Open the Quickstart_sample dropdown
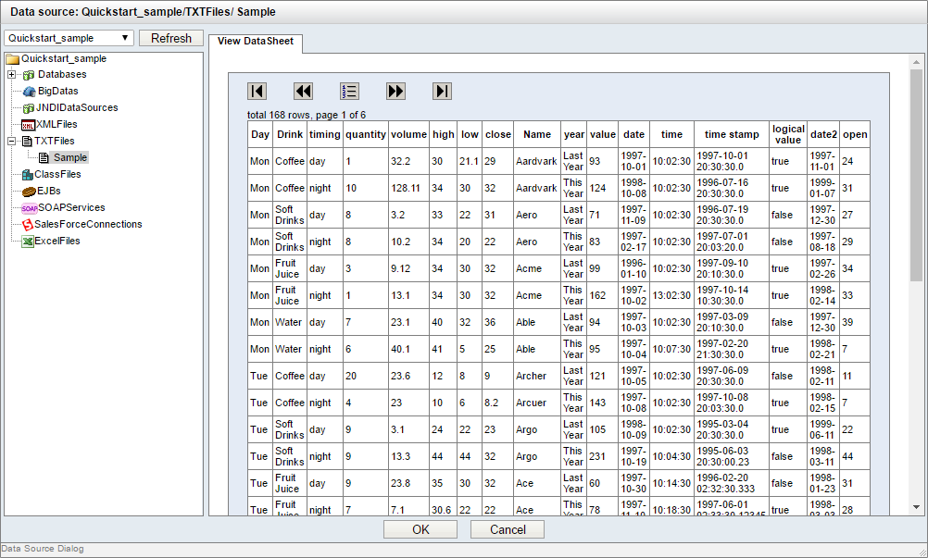Viewport: 928px width, 558px height. click(x=69, y=38)
